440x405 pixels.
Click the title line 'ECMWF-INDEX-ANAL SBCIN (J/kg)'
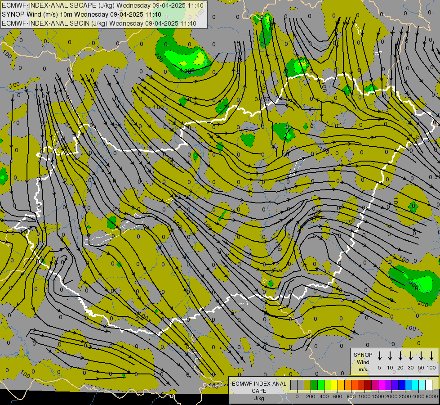55,23
